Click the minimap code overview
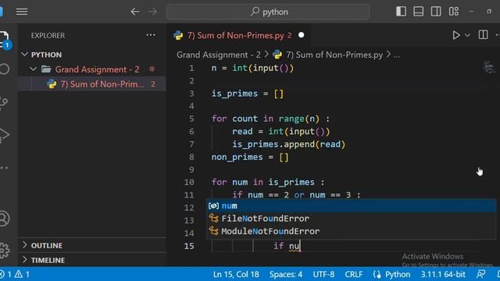Image resolution: width=500 pixels, height=281 pixels. point(489,68)
